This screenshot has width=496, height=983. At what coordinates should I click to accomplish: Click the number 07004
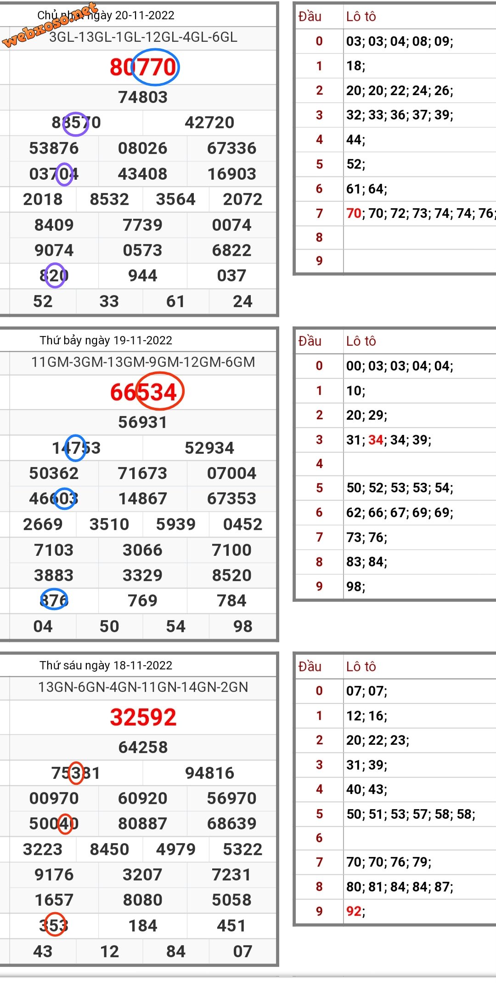click(x=232, y=473)
